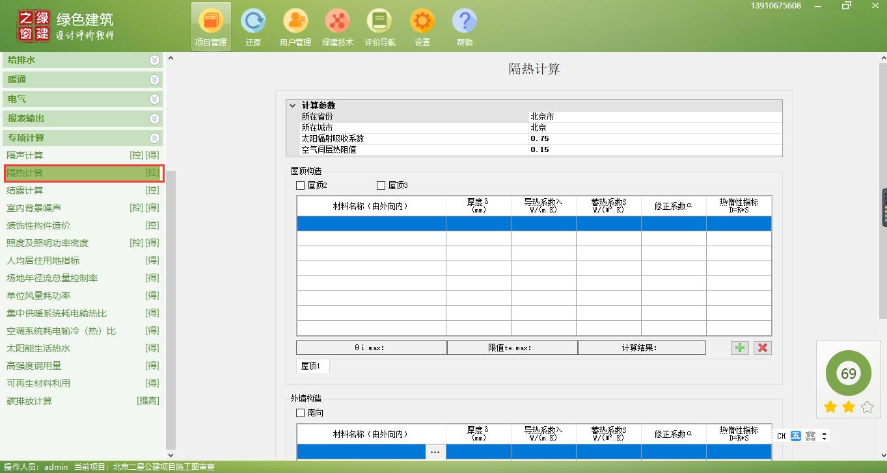
Task: Tick the 屋顶2 checkbox
Action: tap(300, 185)
